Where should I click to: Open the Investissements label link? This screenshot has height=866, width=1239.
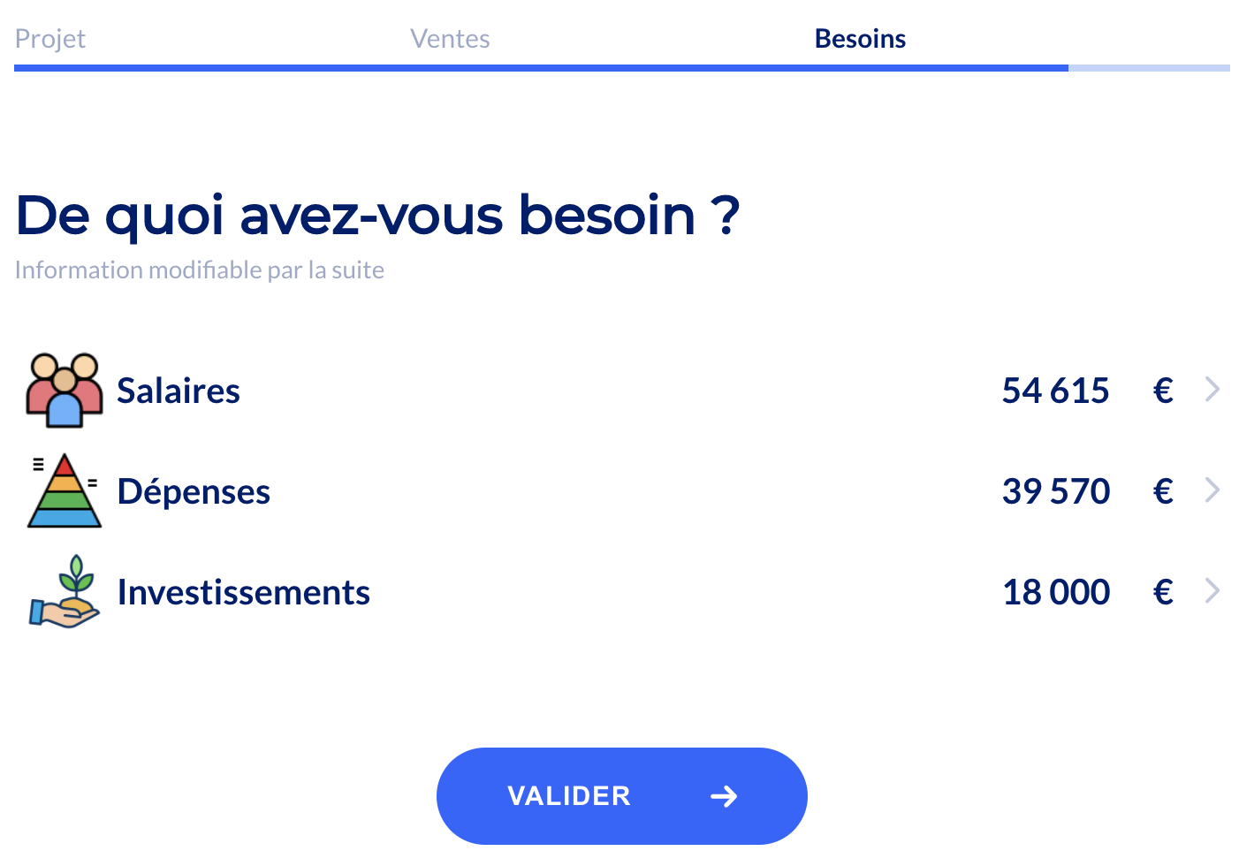pyautogui.click(x=243, y=592)
